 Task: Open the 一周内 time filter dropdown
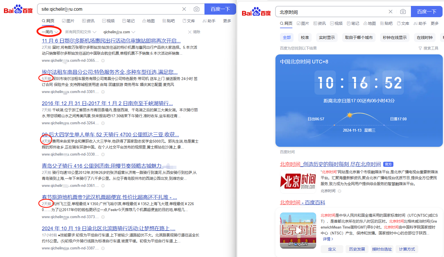[50, 32]
